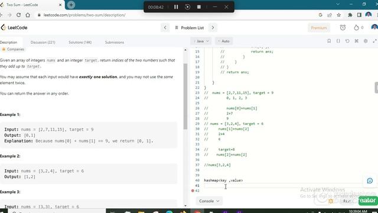Open browser extensions puzzle icon
378x213 pixels.
[350, 15]
